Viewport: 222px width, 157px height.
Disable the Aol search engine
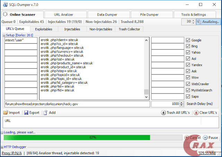(x=188, y=59)
